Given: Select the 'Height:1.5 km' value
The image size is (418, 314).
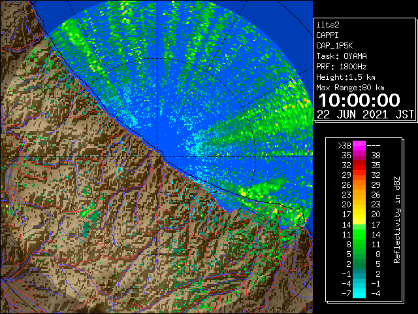Looking at the screenshot, I should point(346,77).
